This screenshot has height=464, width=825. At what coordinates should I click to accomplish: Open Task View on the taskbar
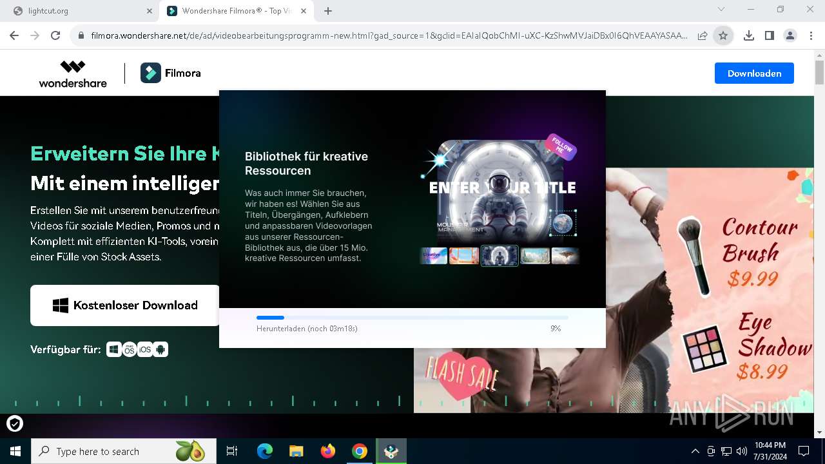(x=232, y=451)
